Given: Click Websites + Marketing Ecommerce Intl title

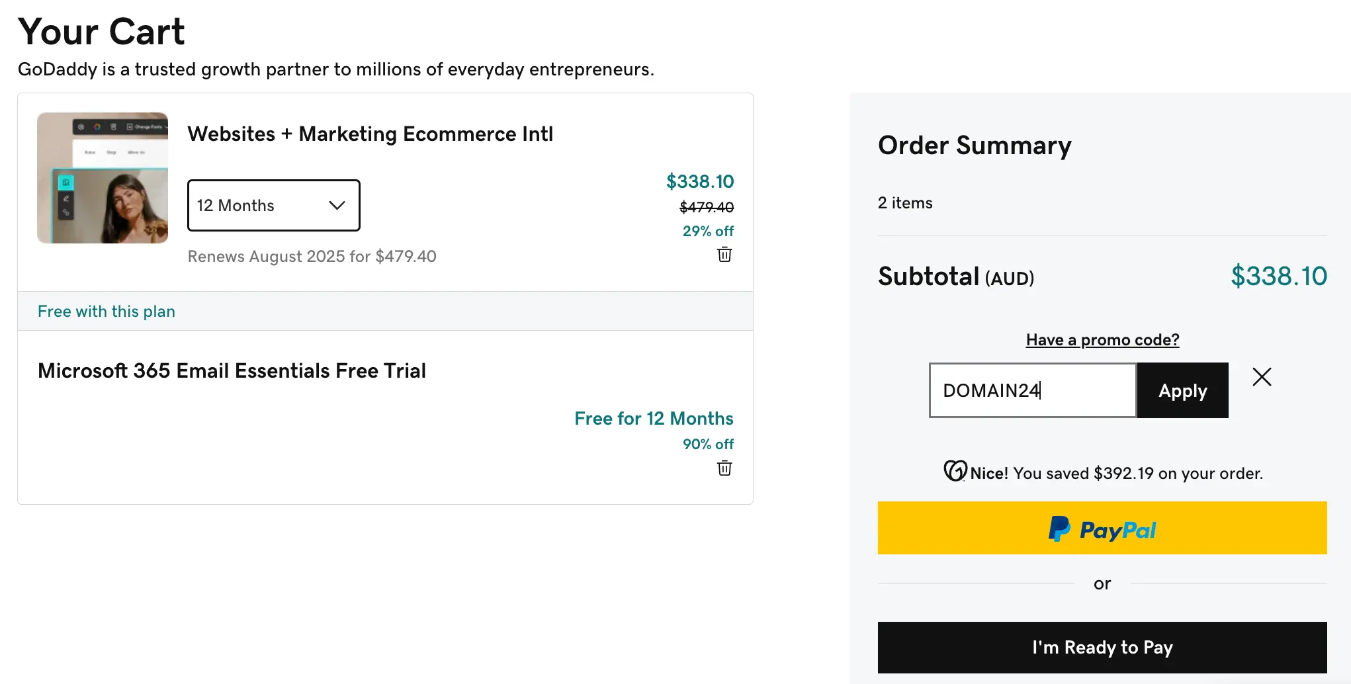Looking at the screenshot, I should click(370, 134).
